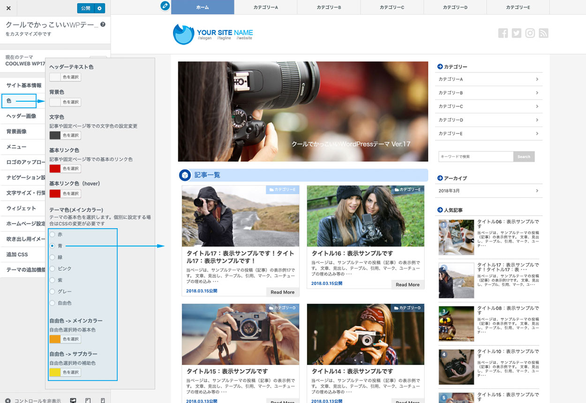Expand the 2018年3月 archive chevron
This screenshot has height=403, width=586.
coord(537,191)
